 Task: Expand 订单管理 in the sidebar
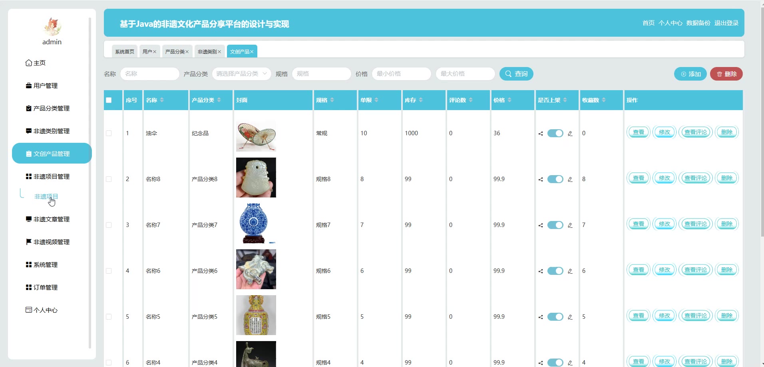click(x=52, y=288)
